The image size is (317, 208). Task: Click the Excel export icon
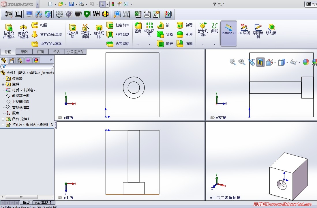point(138,14)
